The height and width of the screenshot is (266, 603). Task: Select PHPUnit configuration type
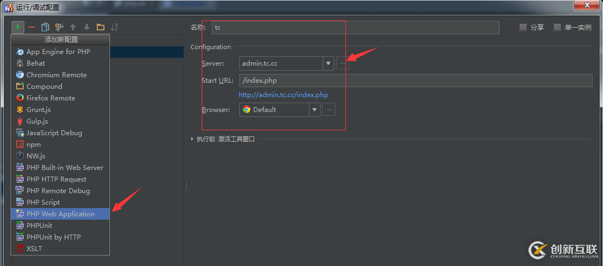coord(60,225)
